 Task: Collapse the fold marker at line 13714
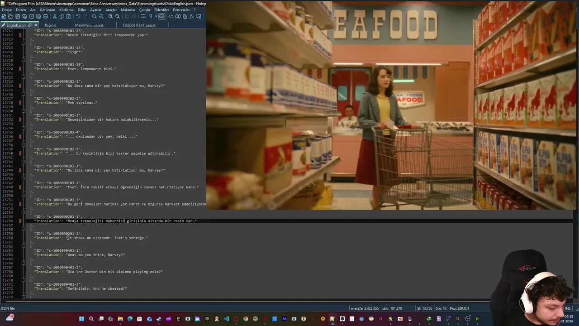pyautogui.click(x=24, y=43)
